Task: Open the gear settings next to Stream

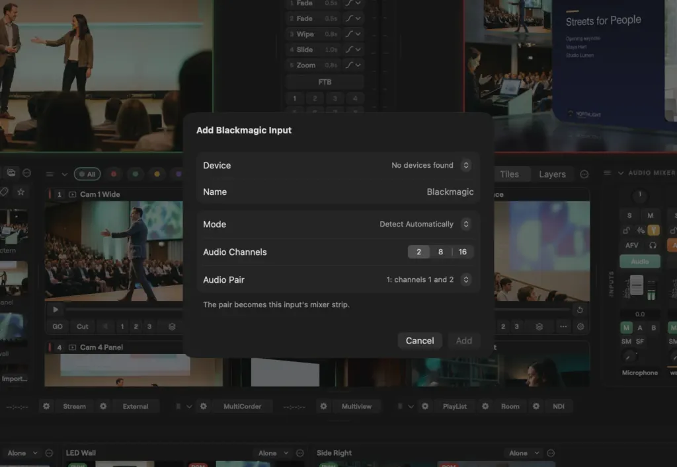Action: pos(46,406)
